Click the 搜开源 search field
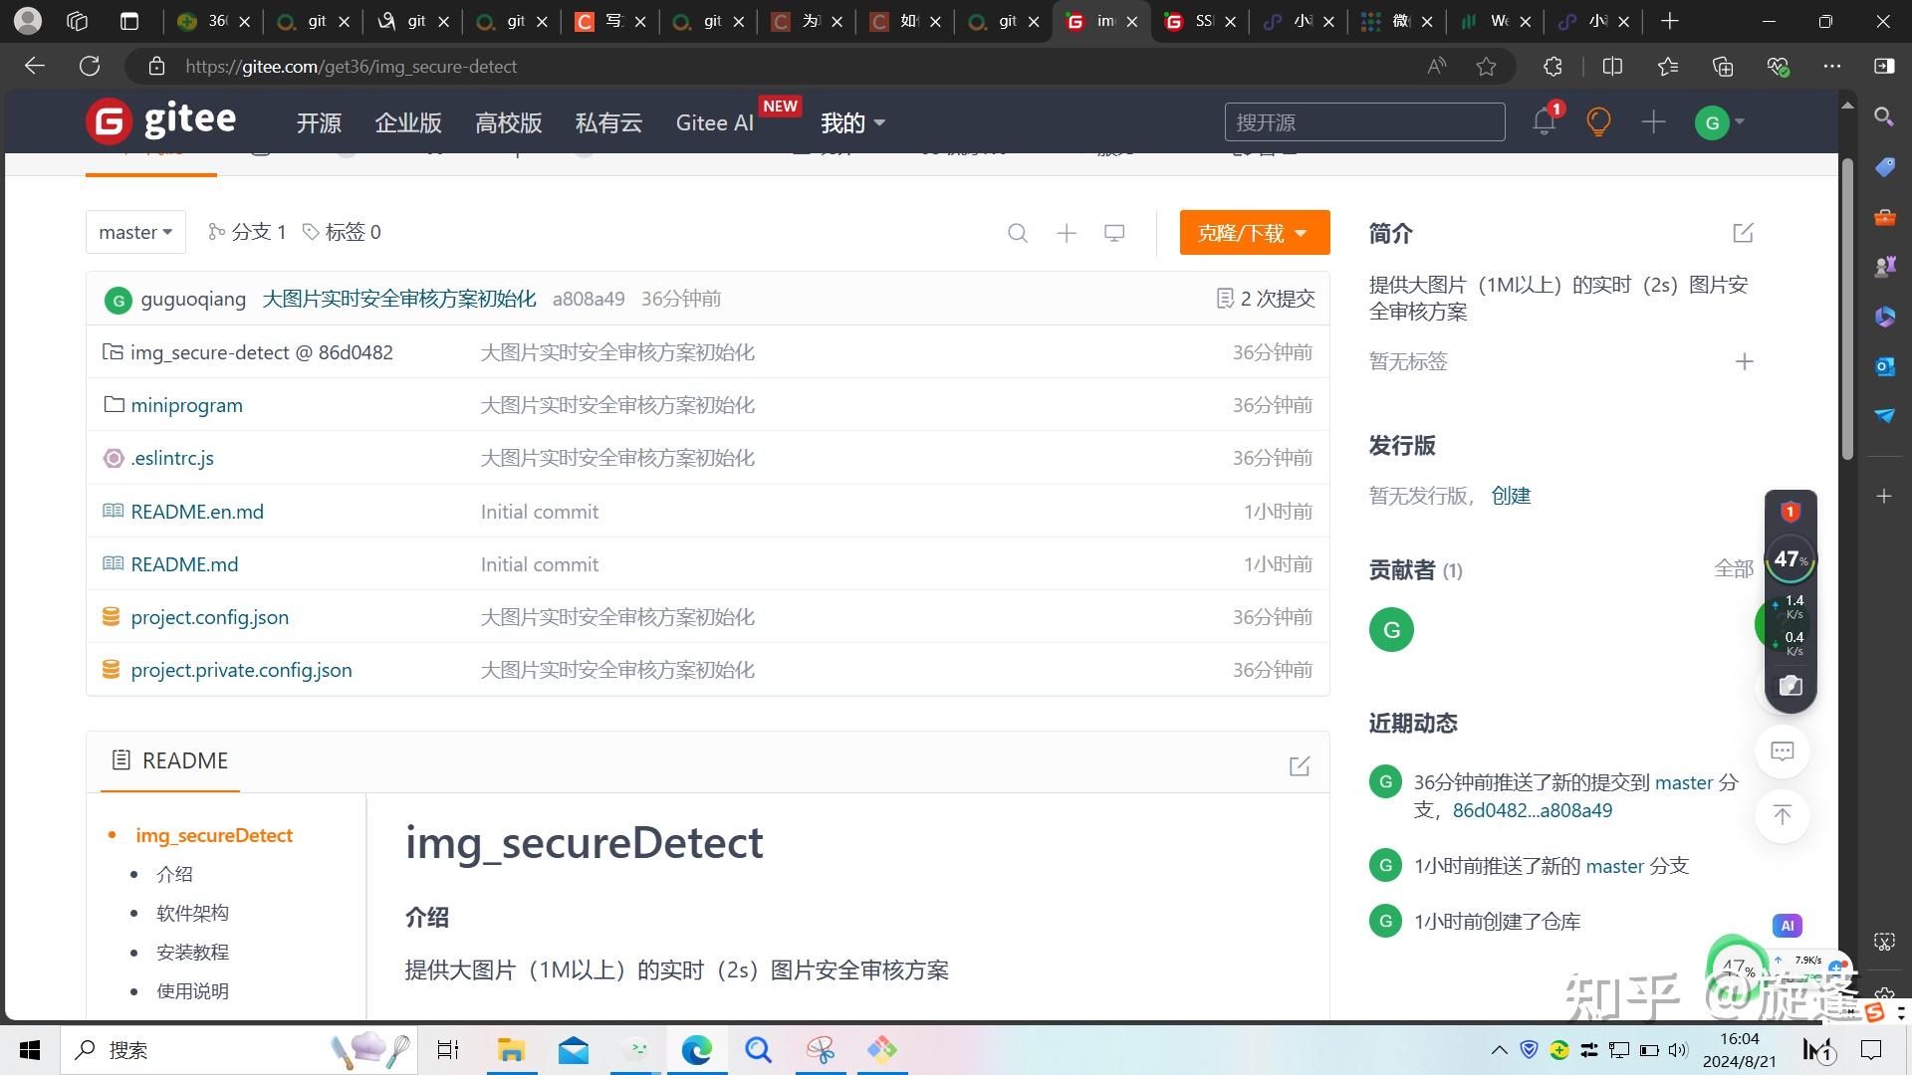 [x=1363, y=122]
